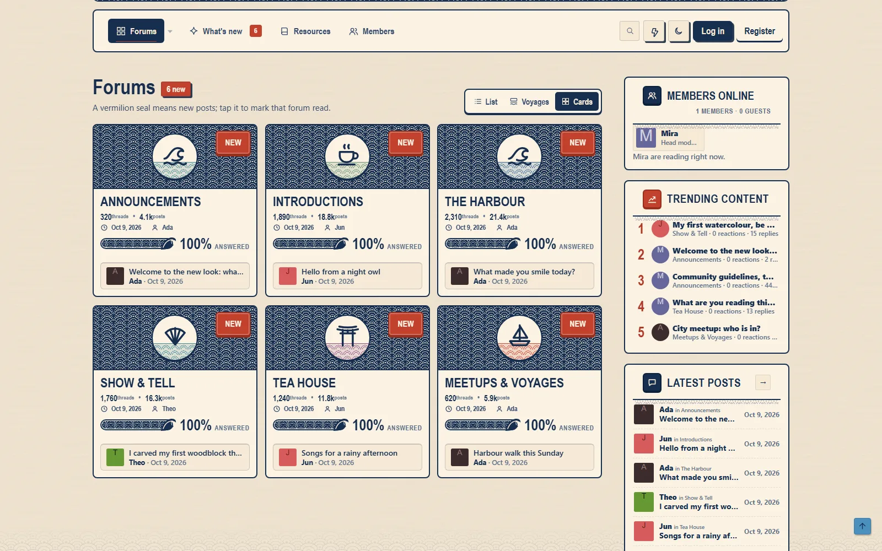Click the lightning bolt icon button
The image size is (882, 551).
654,31
